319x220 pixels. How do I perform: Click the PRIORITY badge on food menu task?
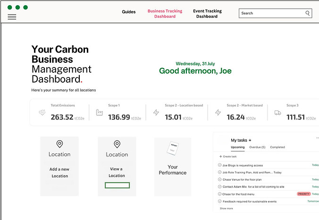pyautogui.click(x=303, y=194)
